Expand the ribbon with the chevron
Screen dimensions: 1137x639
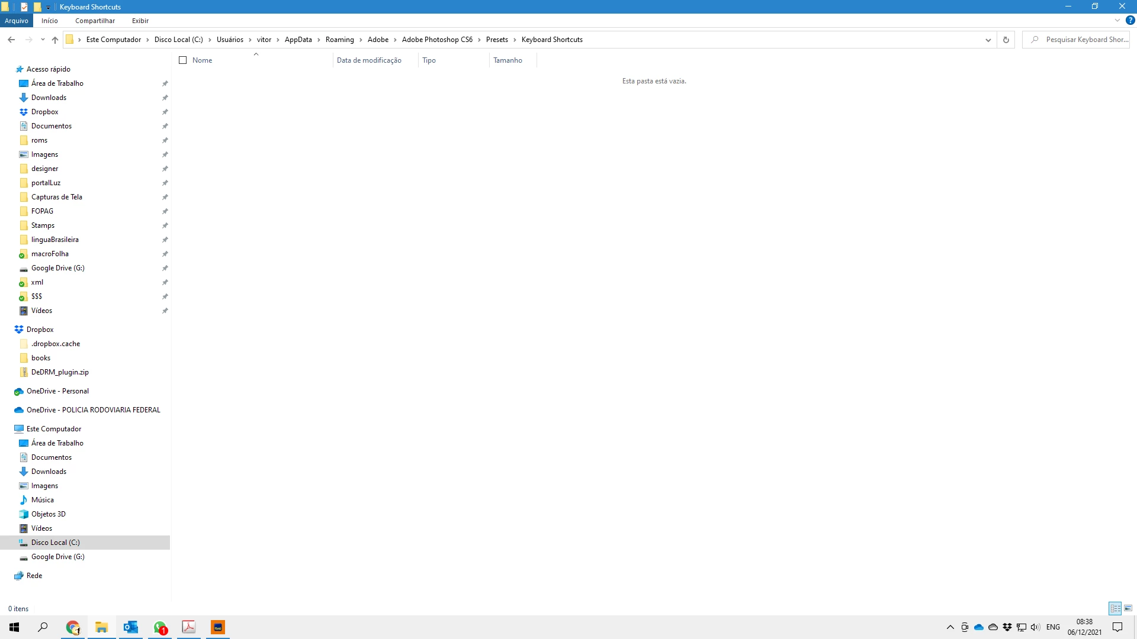click(1117, 20)
